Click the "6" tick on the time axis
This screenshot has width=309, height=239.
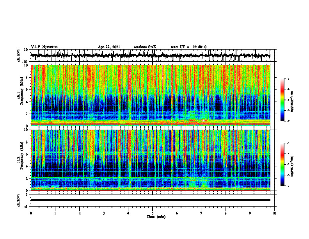tap(177, 213)
